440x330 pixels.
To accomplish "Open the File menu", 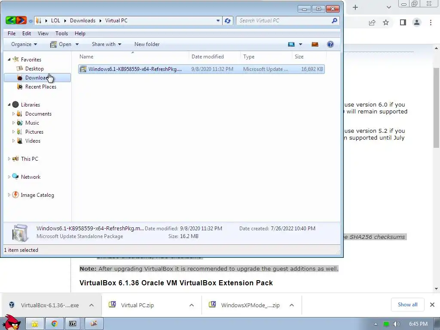I will tap(12, 34).
